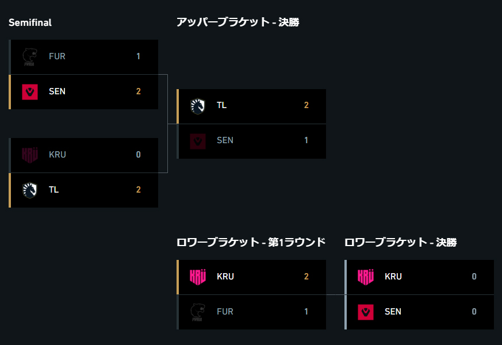Image resolution: width=502 pixels, height=345 pixels.
Task: Open KRU row in lower bracket final
Action: (x=419, y=277)
